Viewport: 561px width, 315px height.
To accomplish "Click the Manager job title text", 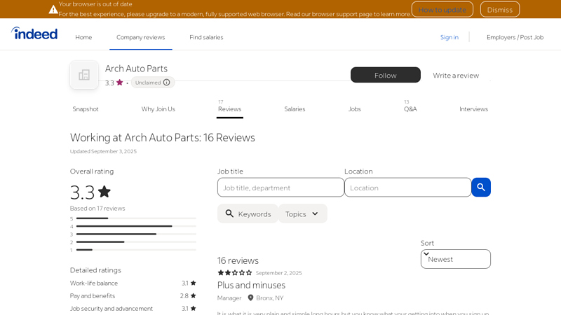I will [229, 298].
